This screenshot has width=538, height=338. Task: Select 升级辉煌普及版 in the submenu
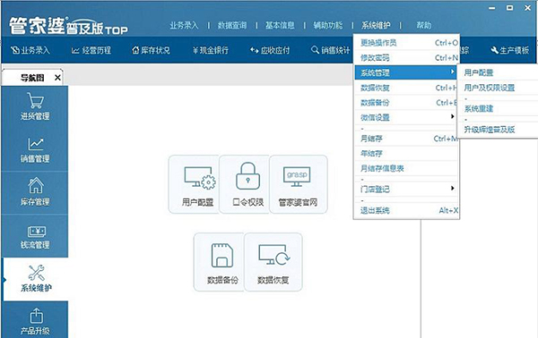498,130
